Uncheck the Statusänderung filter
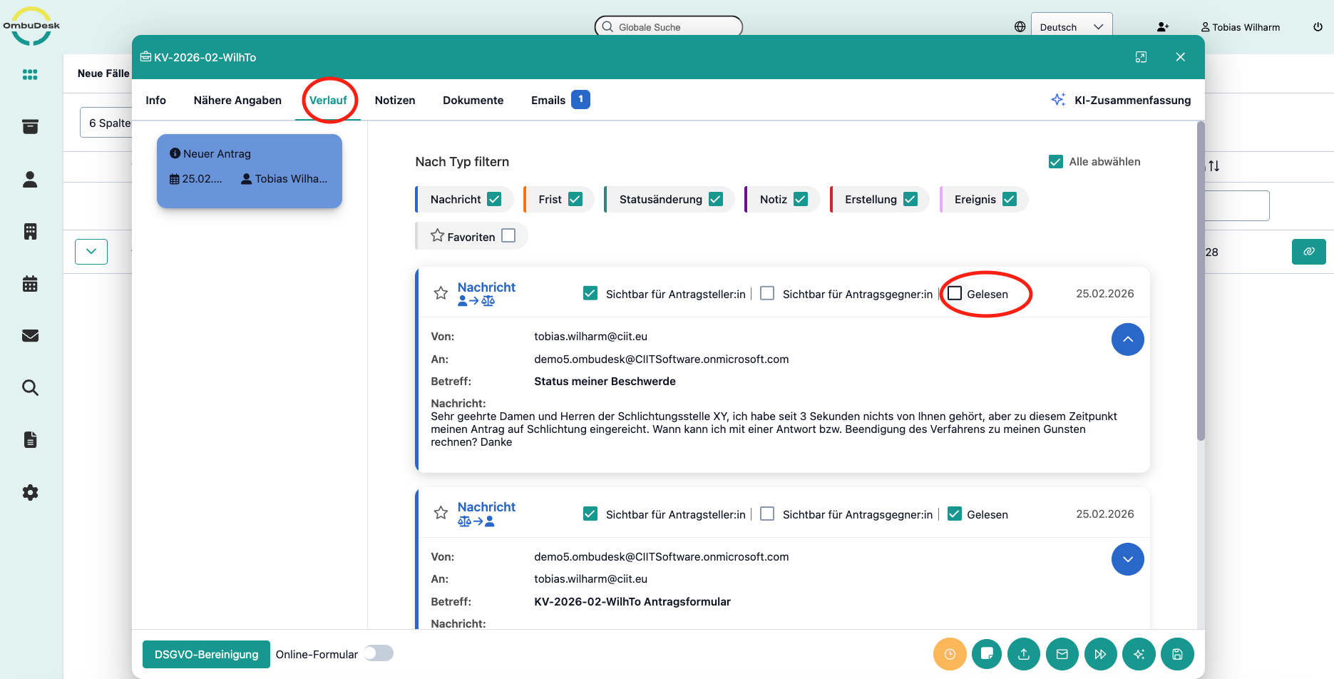 pyautogui.click(x=716, y=200)
